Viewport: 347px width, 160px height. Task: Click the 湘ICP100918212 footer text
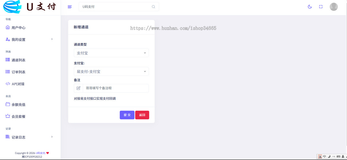coord(32,157)
